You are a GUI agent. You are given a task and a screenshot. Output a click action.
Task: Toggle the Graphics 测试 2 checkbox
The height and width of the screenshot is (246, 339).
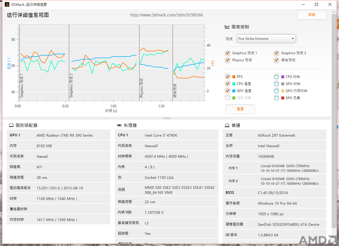coord(276,53)
